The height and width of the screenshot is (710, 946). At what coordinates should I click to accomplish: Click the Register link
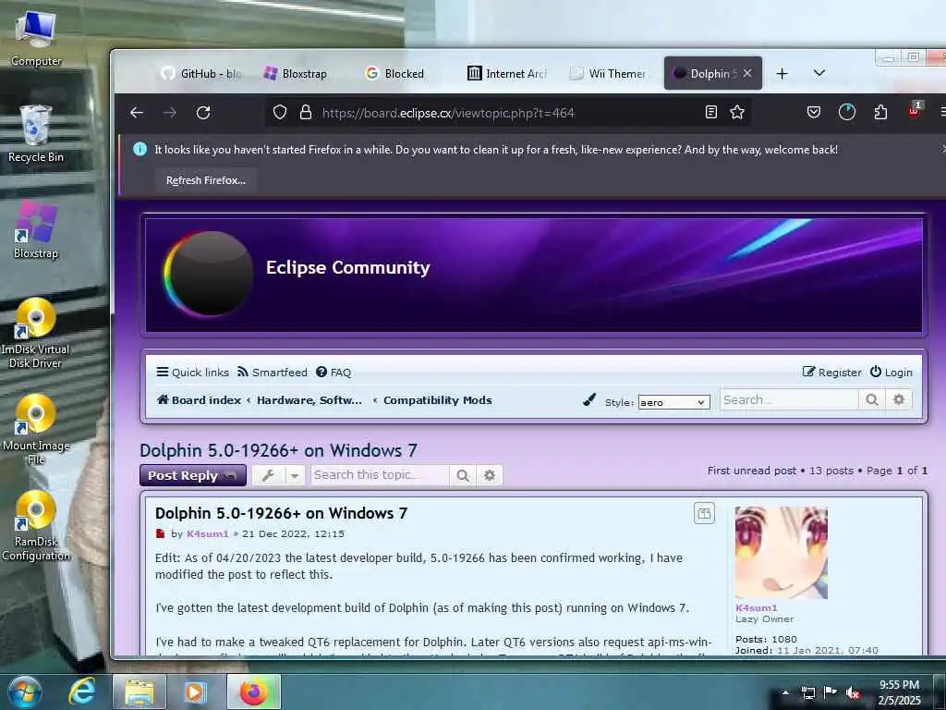[x=832, y=372]
